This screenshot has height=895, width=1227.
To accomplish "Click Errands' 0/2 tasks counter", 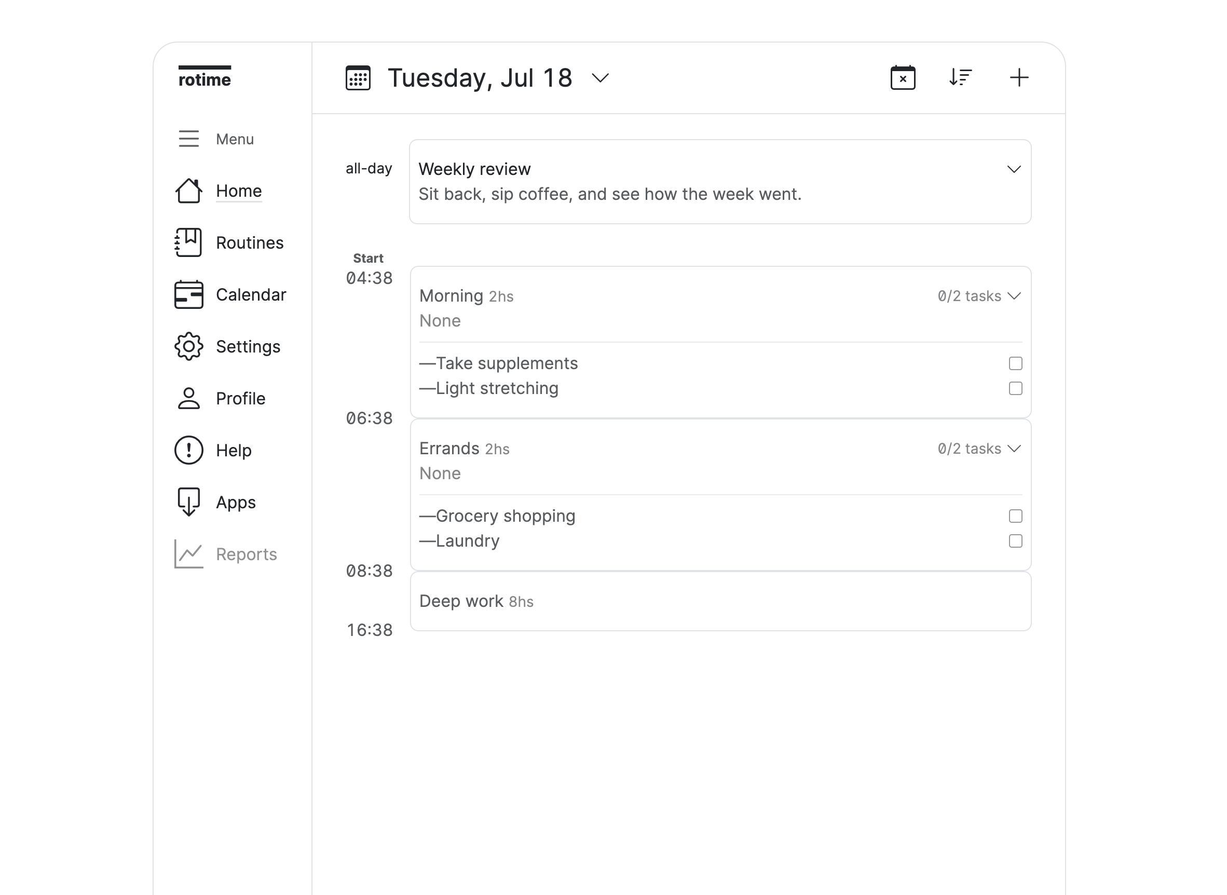I will coord(969,449).
